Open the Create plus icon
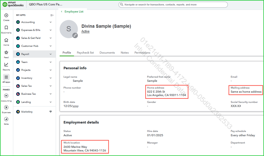 (6, 15)
